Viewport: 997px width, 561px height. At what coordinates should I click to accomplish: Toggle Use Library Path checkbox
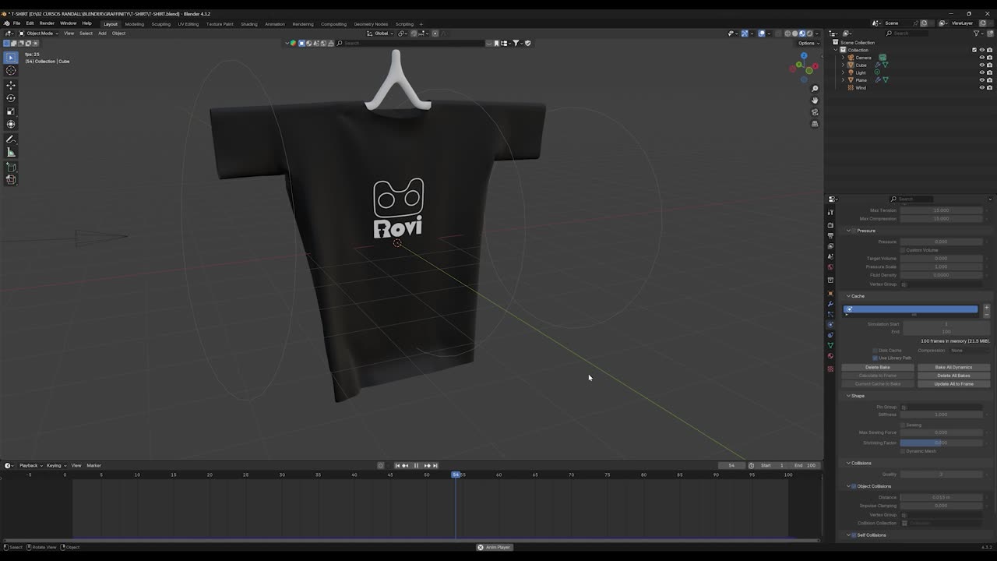[875, 358]
